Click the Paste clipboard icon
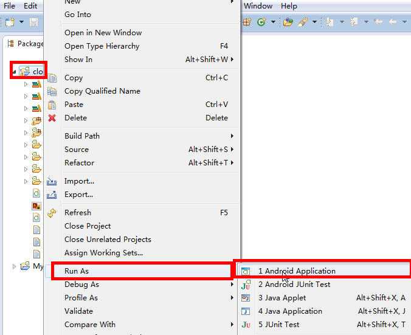The height and width of the screenshot is (335, 411). [x=52, y=105]
